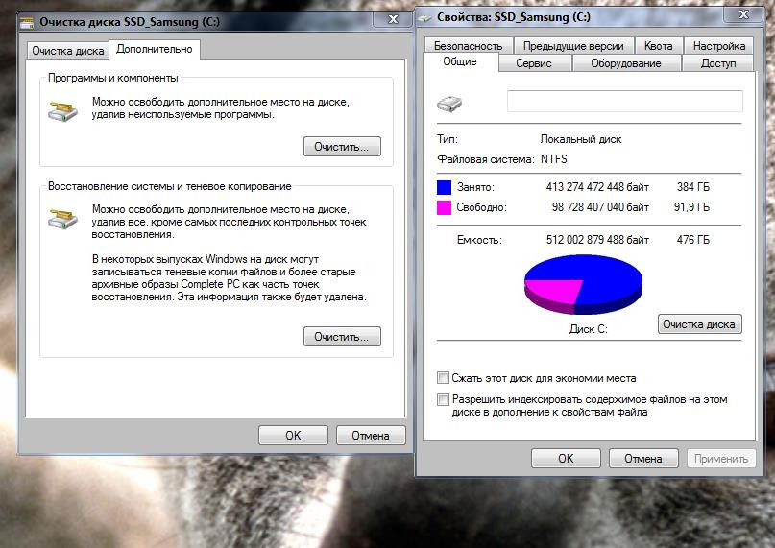The image size is (775, 548).
Task: Click the drive icon beside the name field
Action: [x=449, y=103]
